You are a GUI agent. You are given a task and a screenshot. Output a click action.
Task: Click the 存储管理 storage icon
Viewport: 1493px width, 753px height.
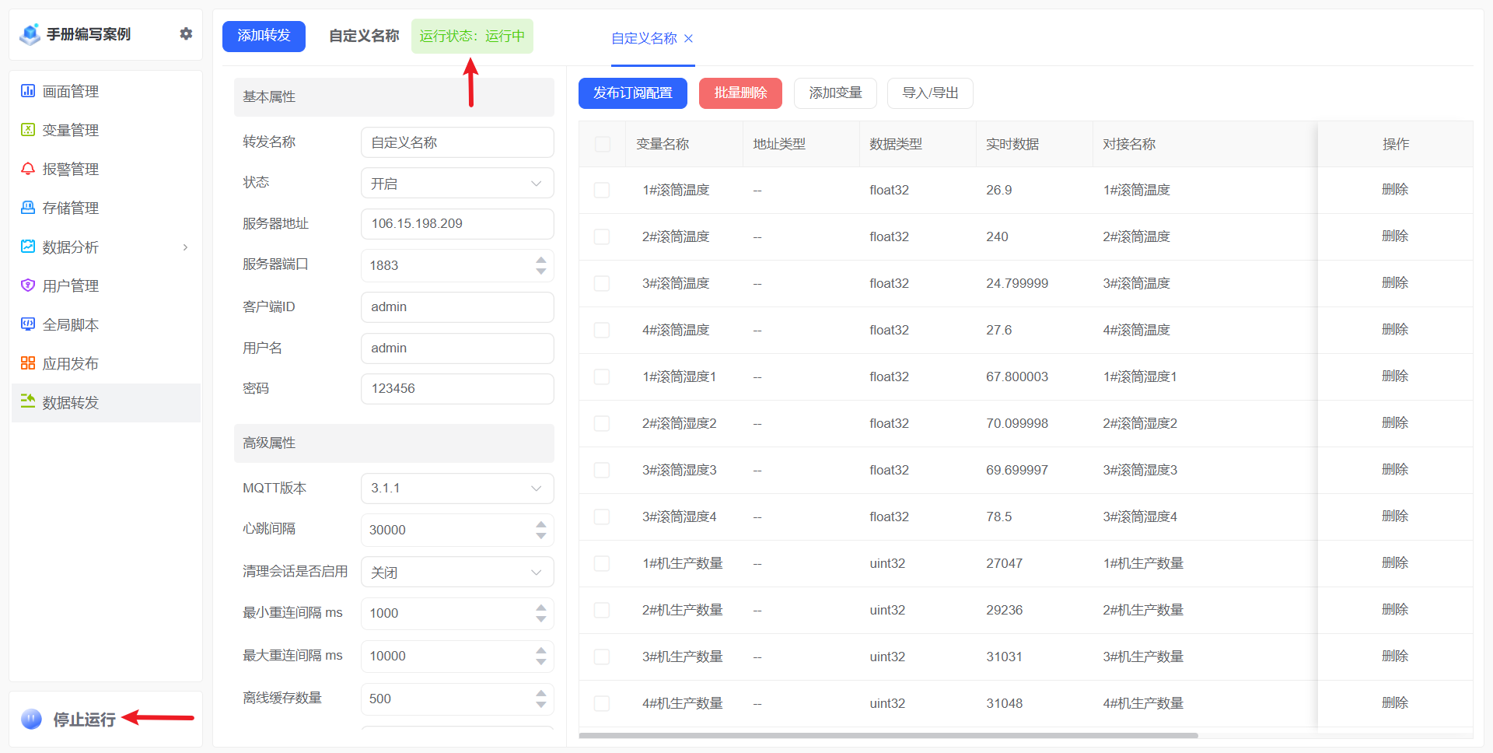point(27,208)
